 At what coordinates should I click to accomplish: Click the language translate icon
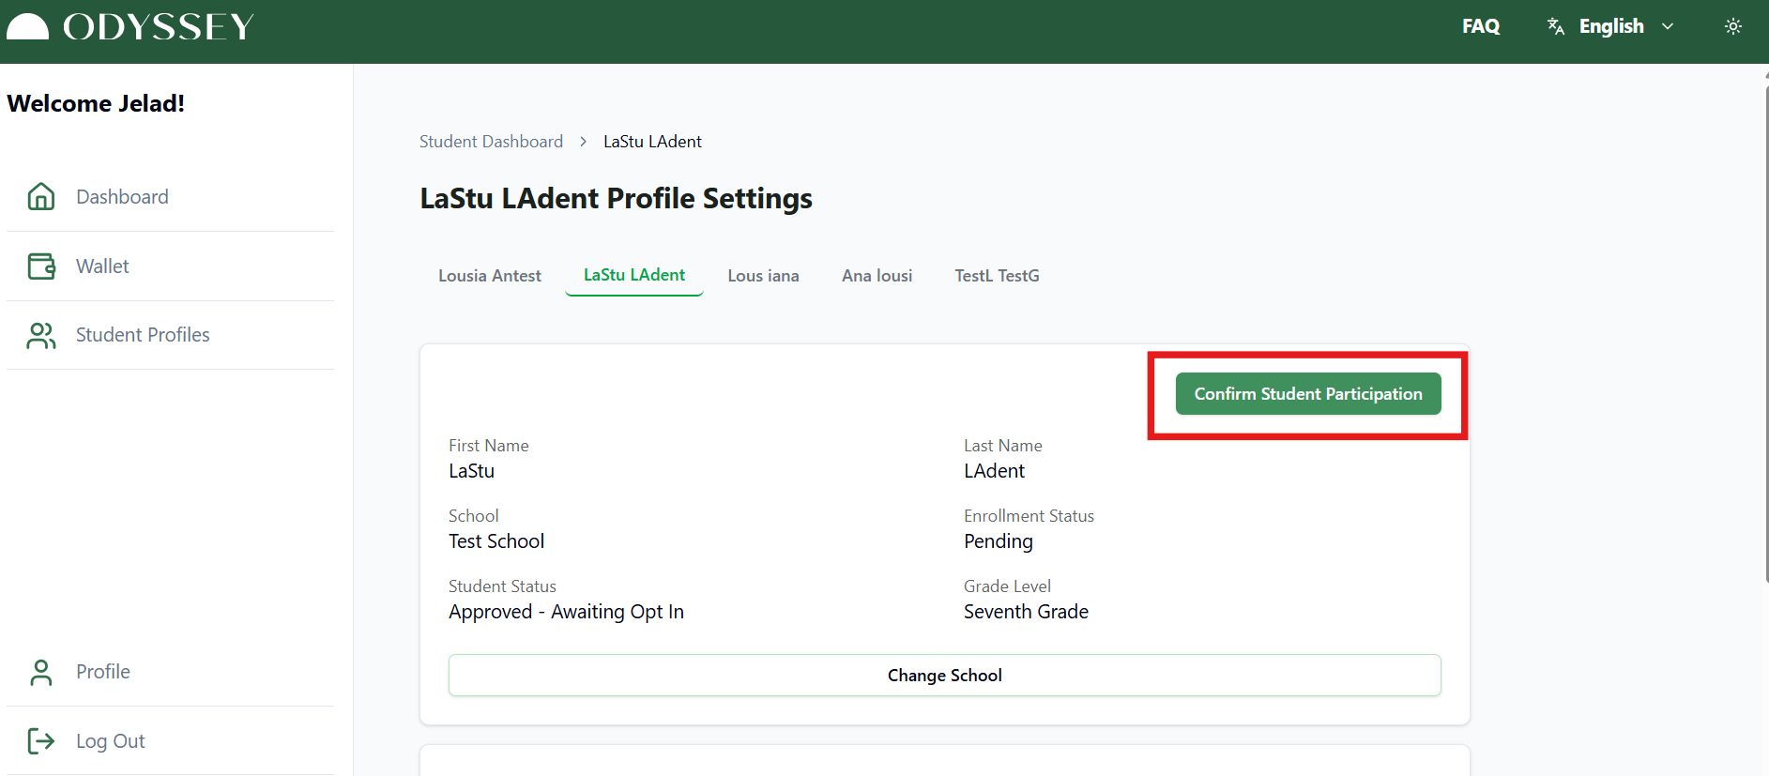pos(1555,26)
